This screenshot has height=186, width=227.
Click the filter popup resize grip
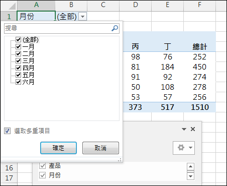point(120,160)
